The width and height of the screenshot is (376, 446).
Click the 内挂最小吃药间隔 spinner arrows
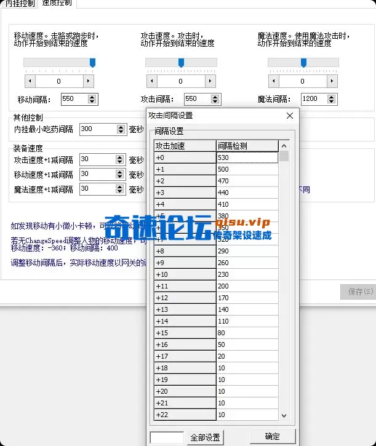pos(121,129)
